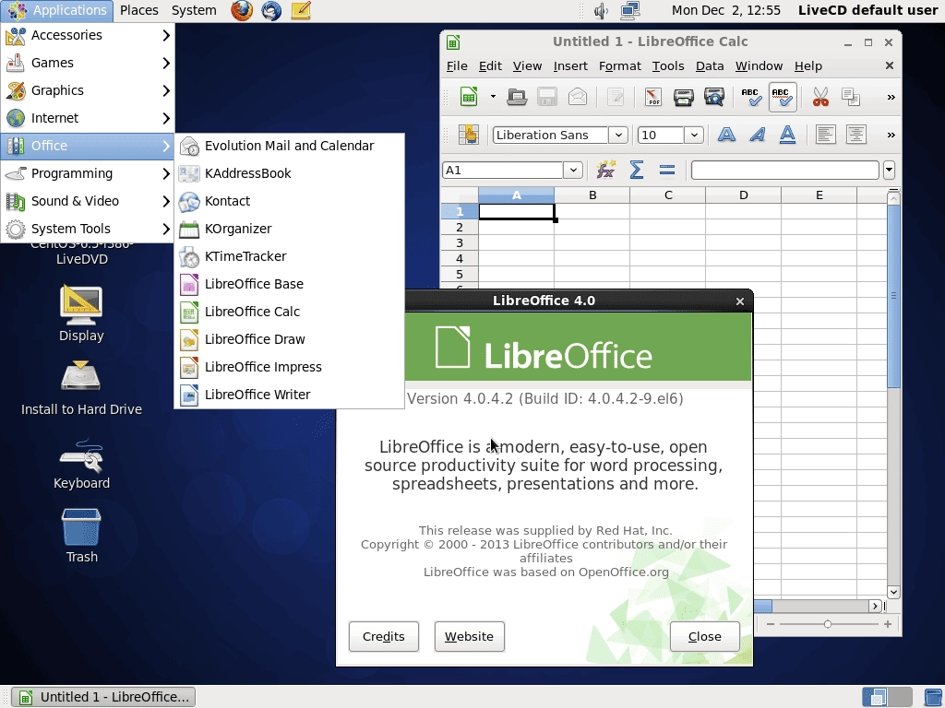
Task: Apply Bold formatting icon
Action: coord(727,135)
